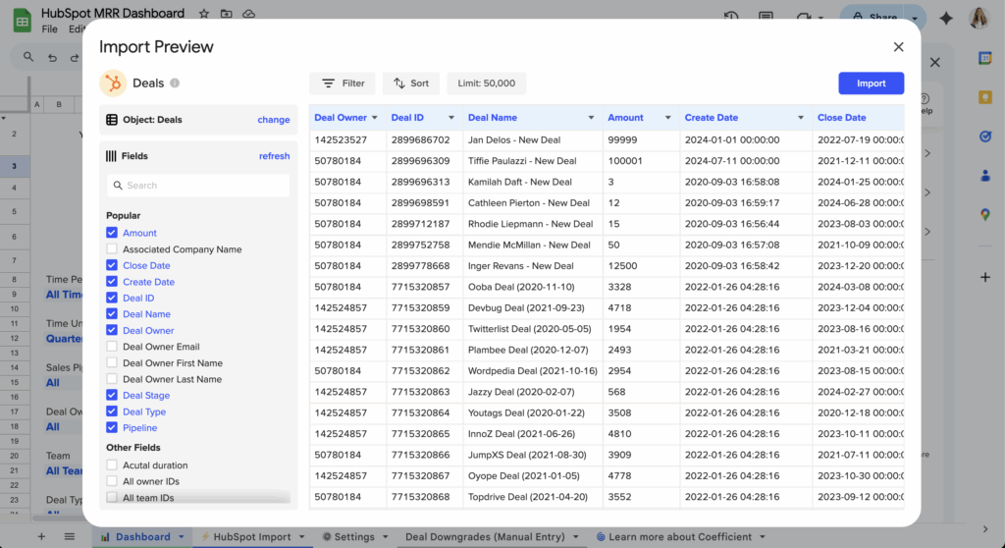Uncheck the Create Date field
This screenshot has width=1005, height=548.
click(112, 281)
